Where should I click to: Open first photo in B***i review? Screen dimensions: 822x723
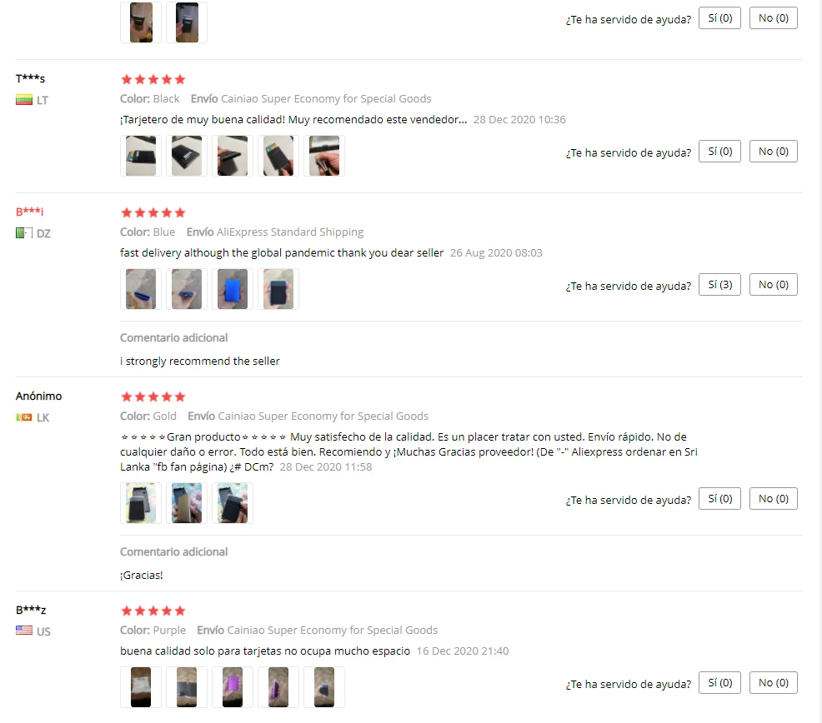tap(141, 289)
